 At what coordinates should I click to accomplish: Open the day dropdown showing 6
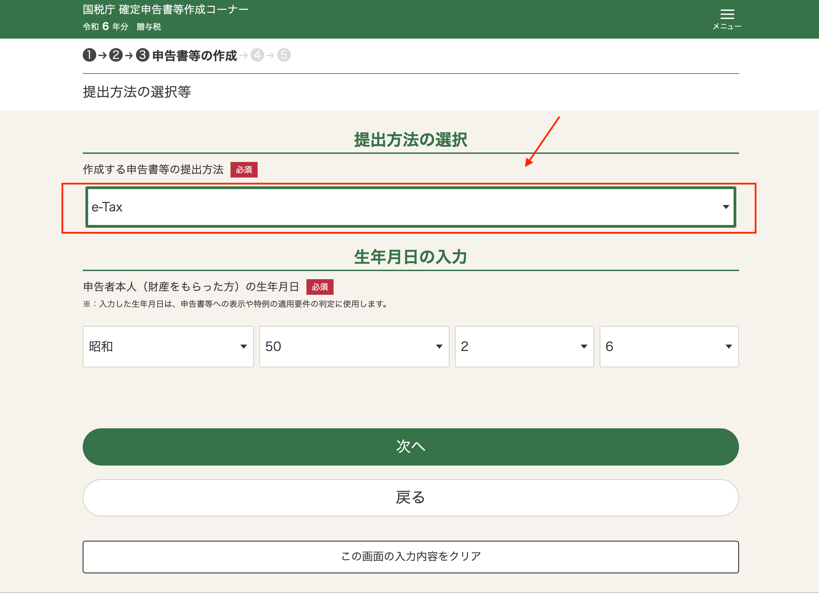[669, 347]
